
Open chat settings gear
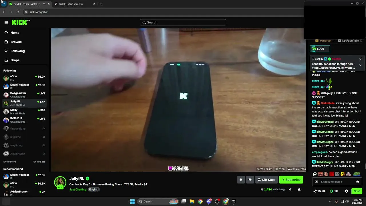click(347, 191)
